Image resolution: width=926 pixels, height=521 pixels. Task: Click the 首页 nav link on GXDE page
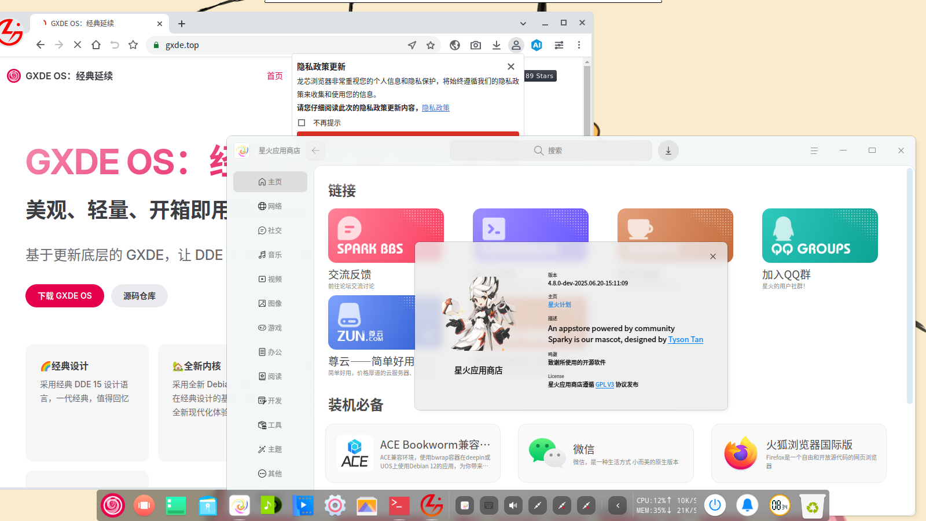(275, 76)
